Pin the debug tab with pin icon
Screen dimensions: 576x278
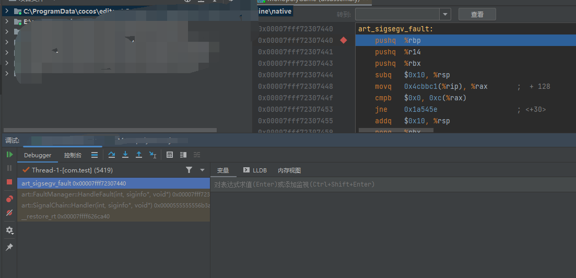point(9,247)
